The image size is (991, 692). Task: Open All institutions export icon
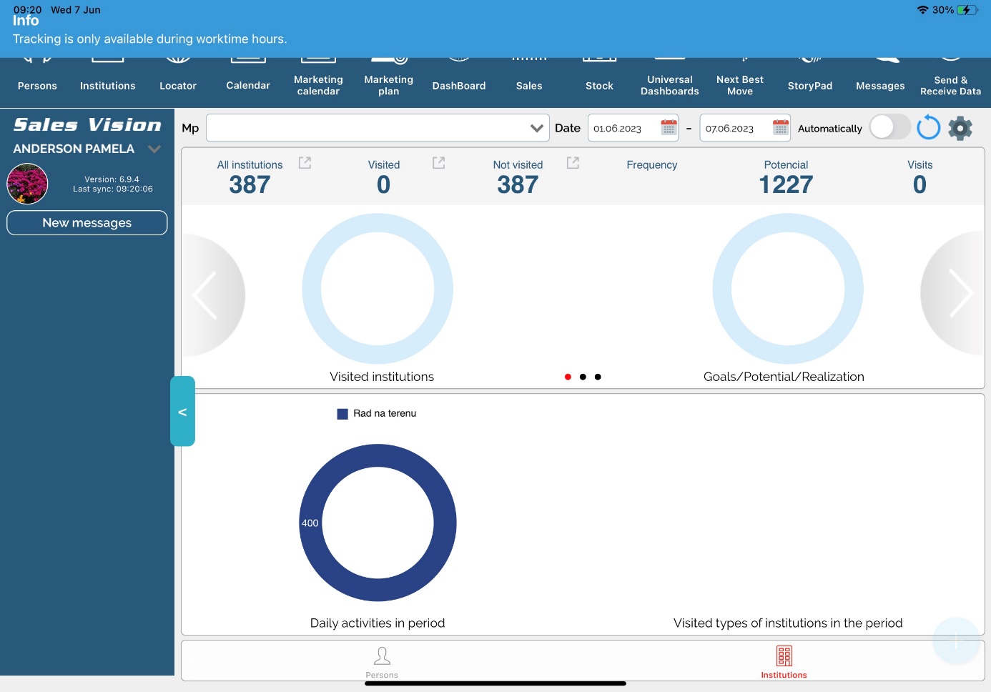click(305, 163)
